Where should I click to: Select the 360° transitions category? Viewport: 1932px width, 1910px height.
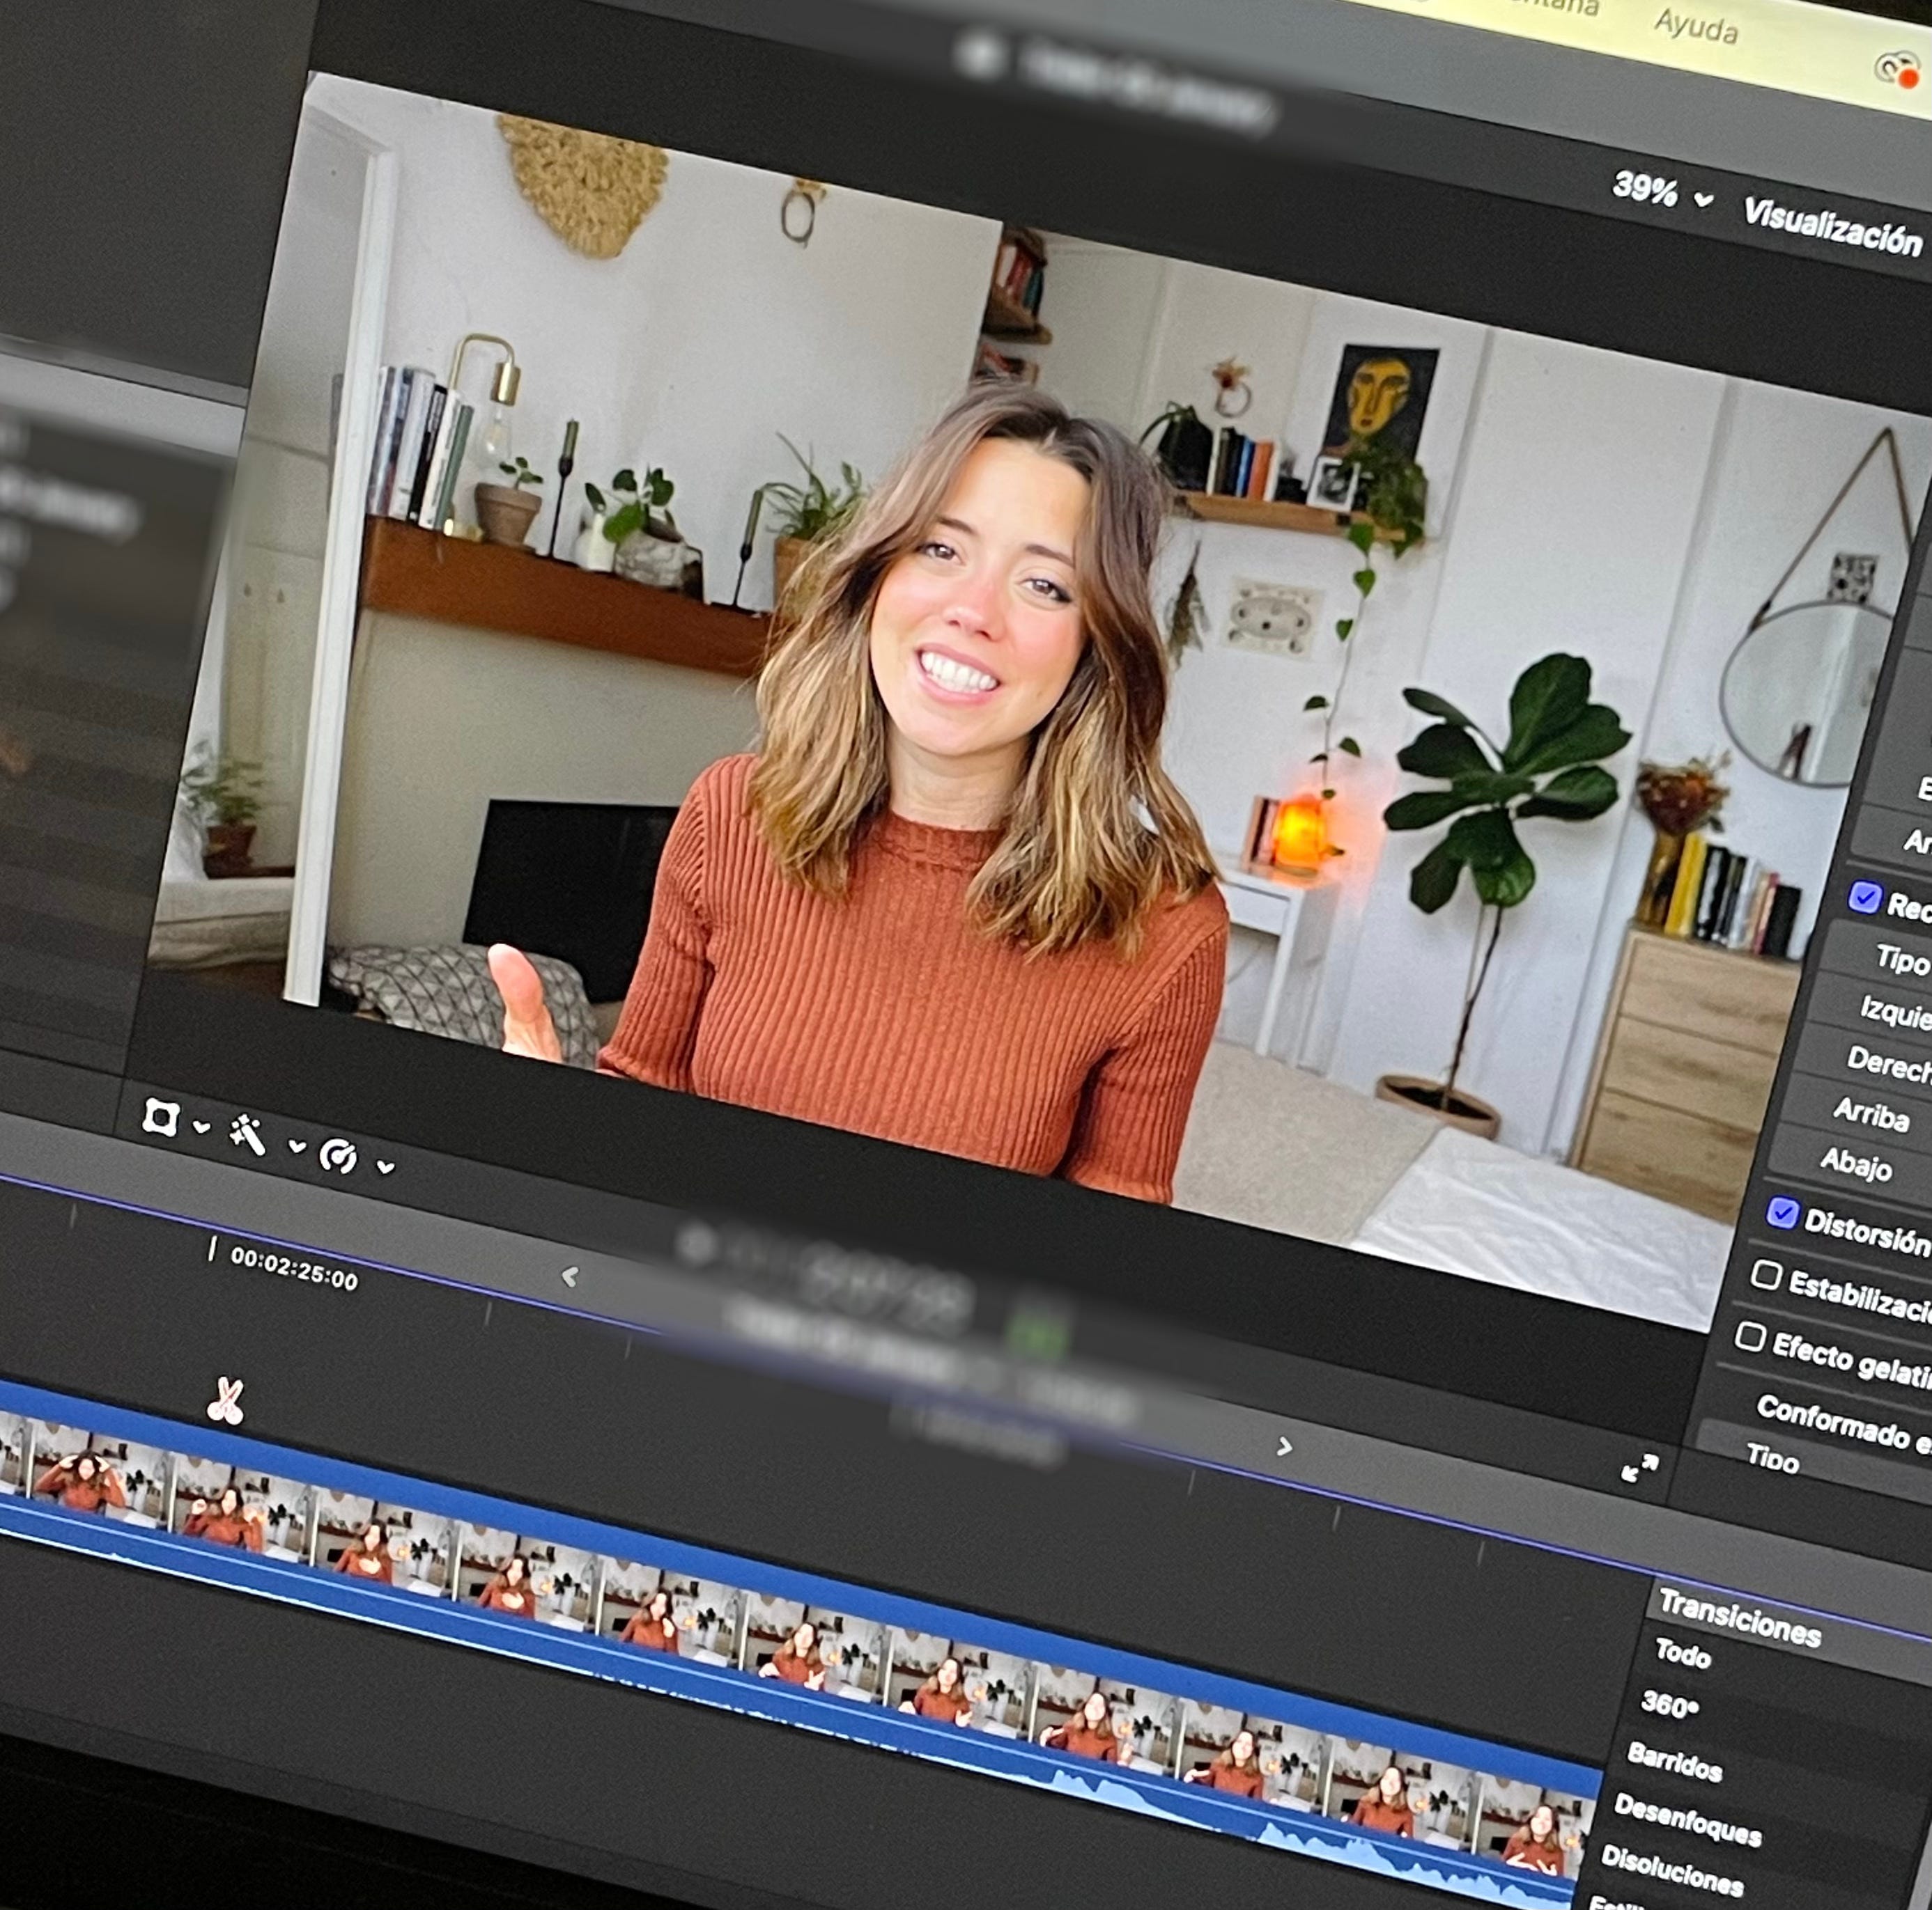click(x=1670, y=1704)
